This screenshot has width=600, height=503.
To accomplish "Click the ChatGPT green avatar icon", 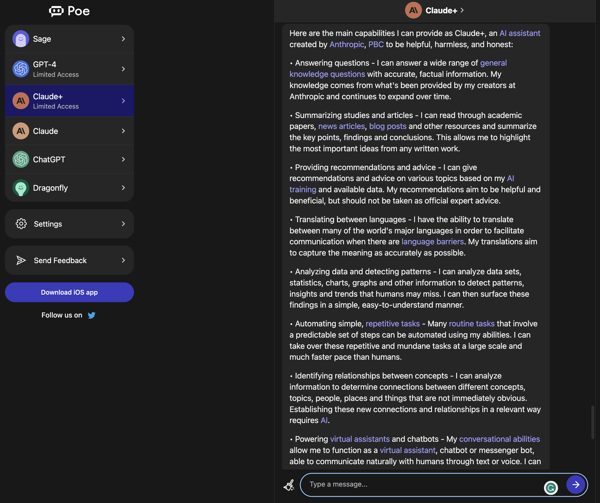I will (x=21, y=159).
